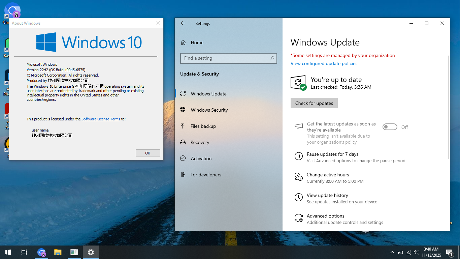The image size is (460, 259).
Task: Click the volume speaker icon in the tray
Action: click(416, 252)
